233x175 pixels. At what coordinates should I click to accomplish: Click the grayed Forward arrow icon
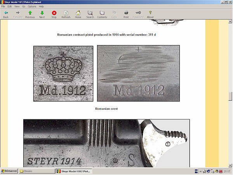click(18, 13)
